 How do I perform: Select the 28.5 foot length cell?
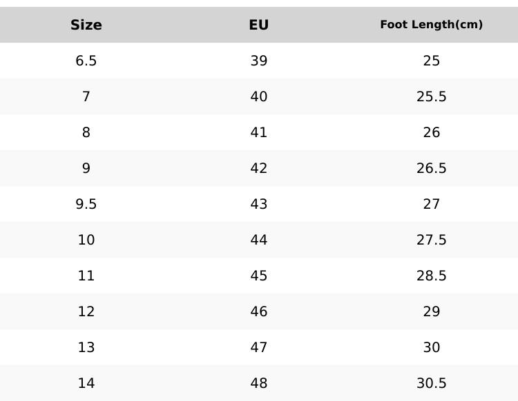431,276
